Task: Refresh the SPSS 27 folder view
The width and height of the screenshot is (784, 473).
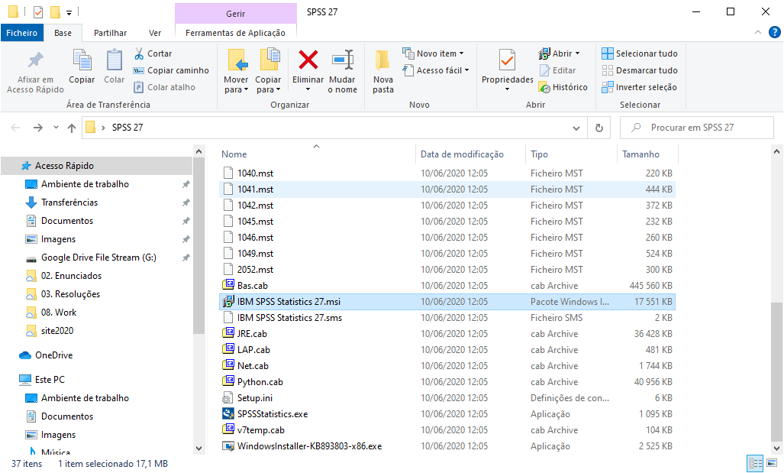Action: (599, 128)
